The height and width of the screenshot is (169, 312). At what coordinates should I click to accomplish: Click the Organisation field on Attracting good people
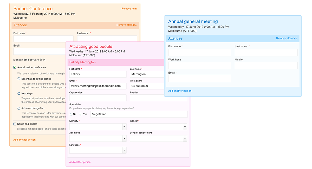[98, 98]
